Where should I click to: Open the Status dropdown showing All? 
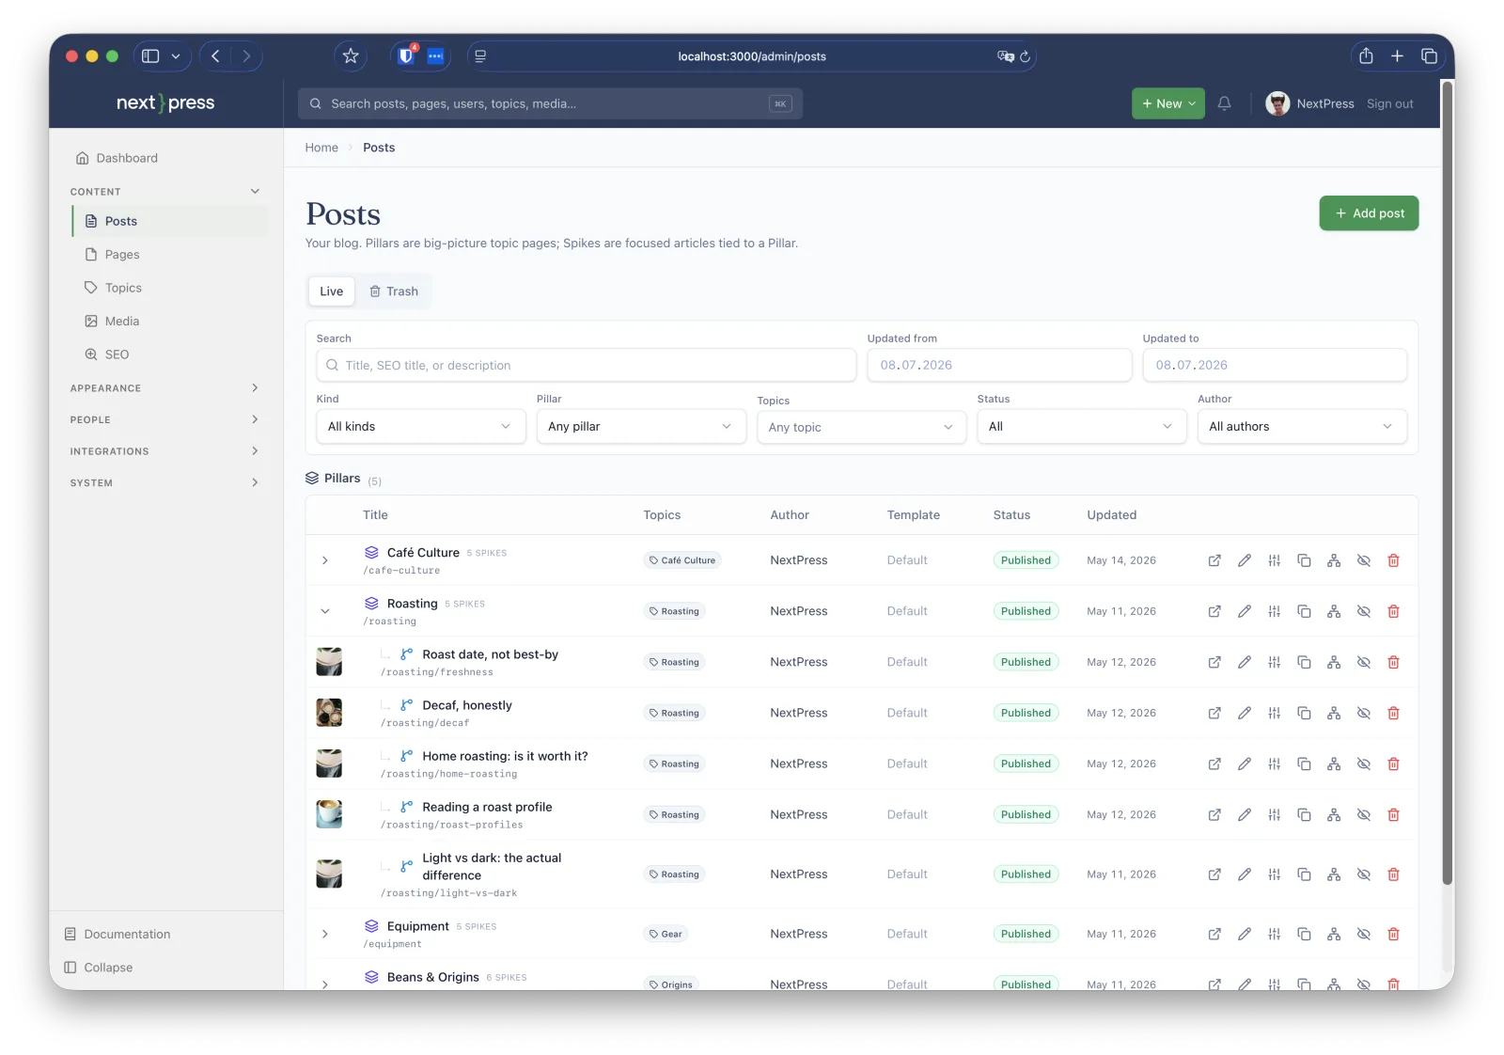coord(1081,427)
